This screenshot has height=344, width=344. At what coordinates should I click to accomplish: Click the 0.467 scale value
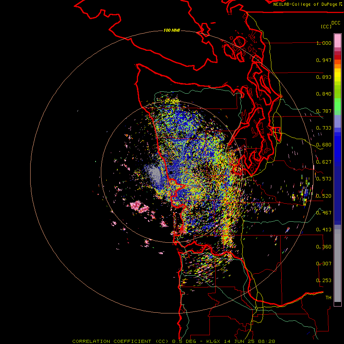click(324, 213)
